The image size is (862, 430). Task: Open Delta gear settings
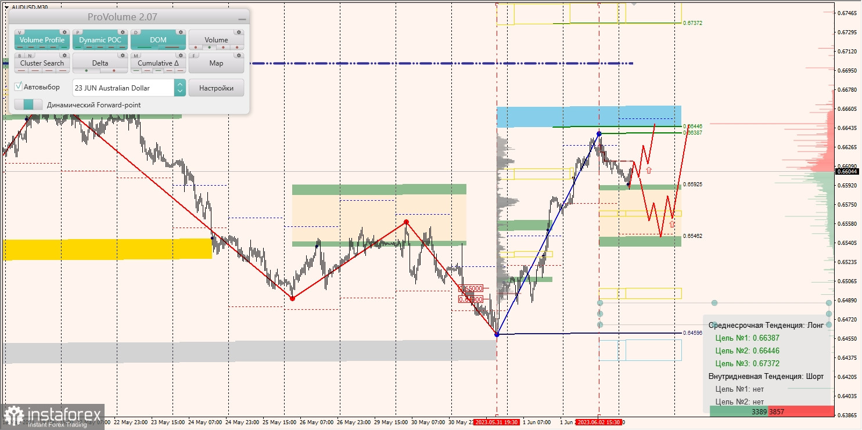click(123, 55)
